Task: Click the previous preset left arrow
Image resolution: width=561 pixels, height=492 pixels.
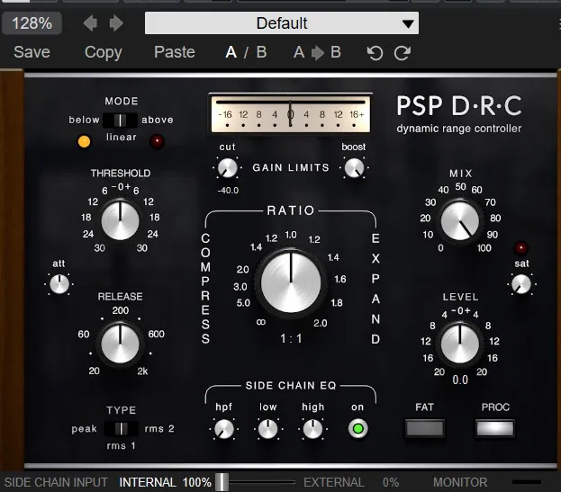Action: [x=90, y=23]
